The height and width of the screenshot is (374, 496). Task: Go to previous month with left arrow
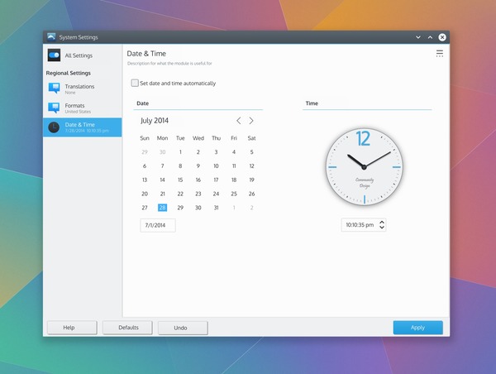point(239,121)
